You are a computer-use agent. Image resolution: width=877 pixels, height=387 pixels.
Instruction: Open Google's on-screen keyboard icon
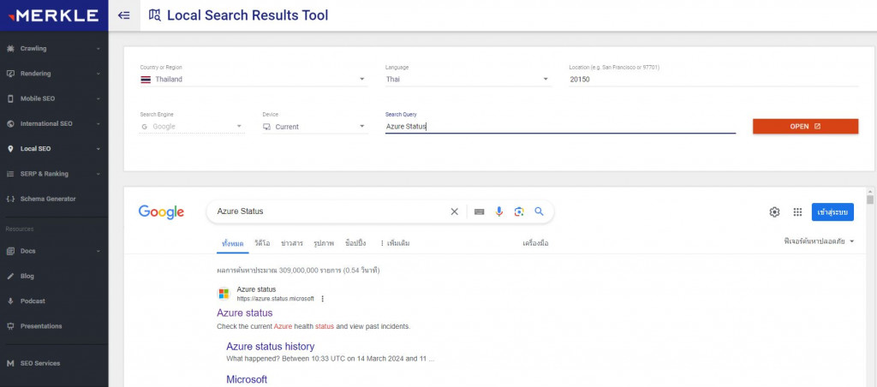[x=480, y=211]
